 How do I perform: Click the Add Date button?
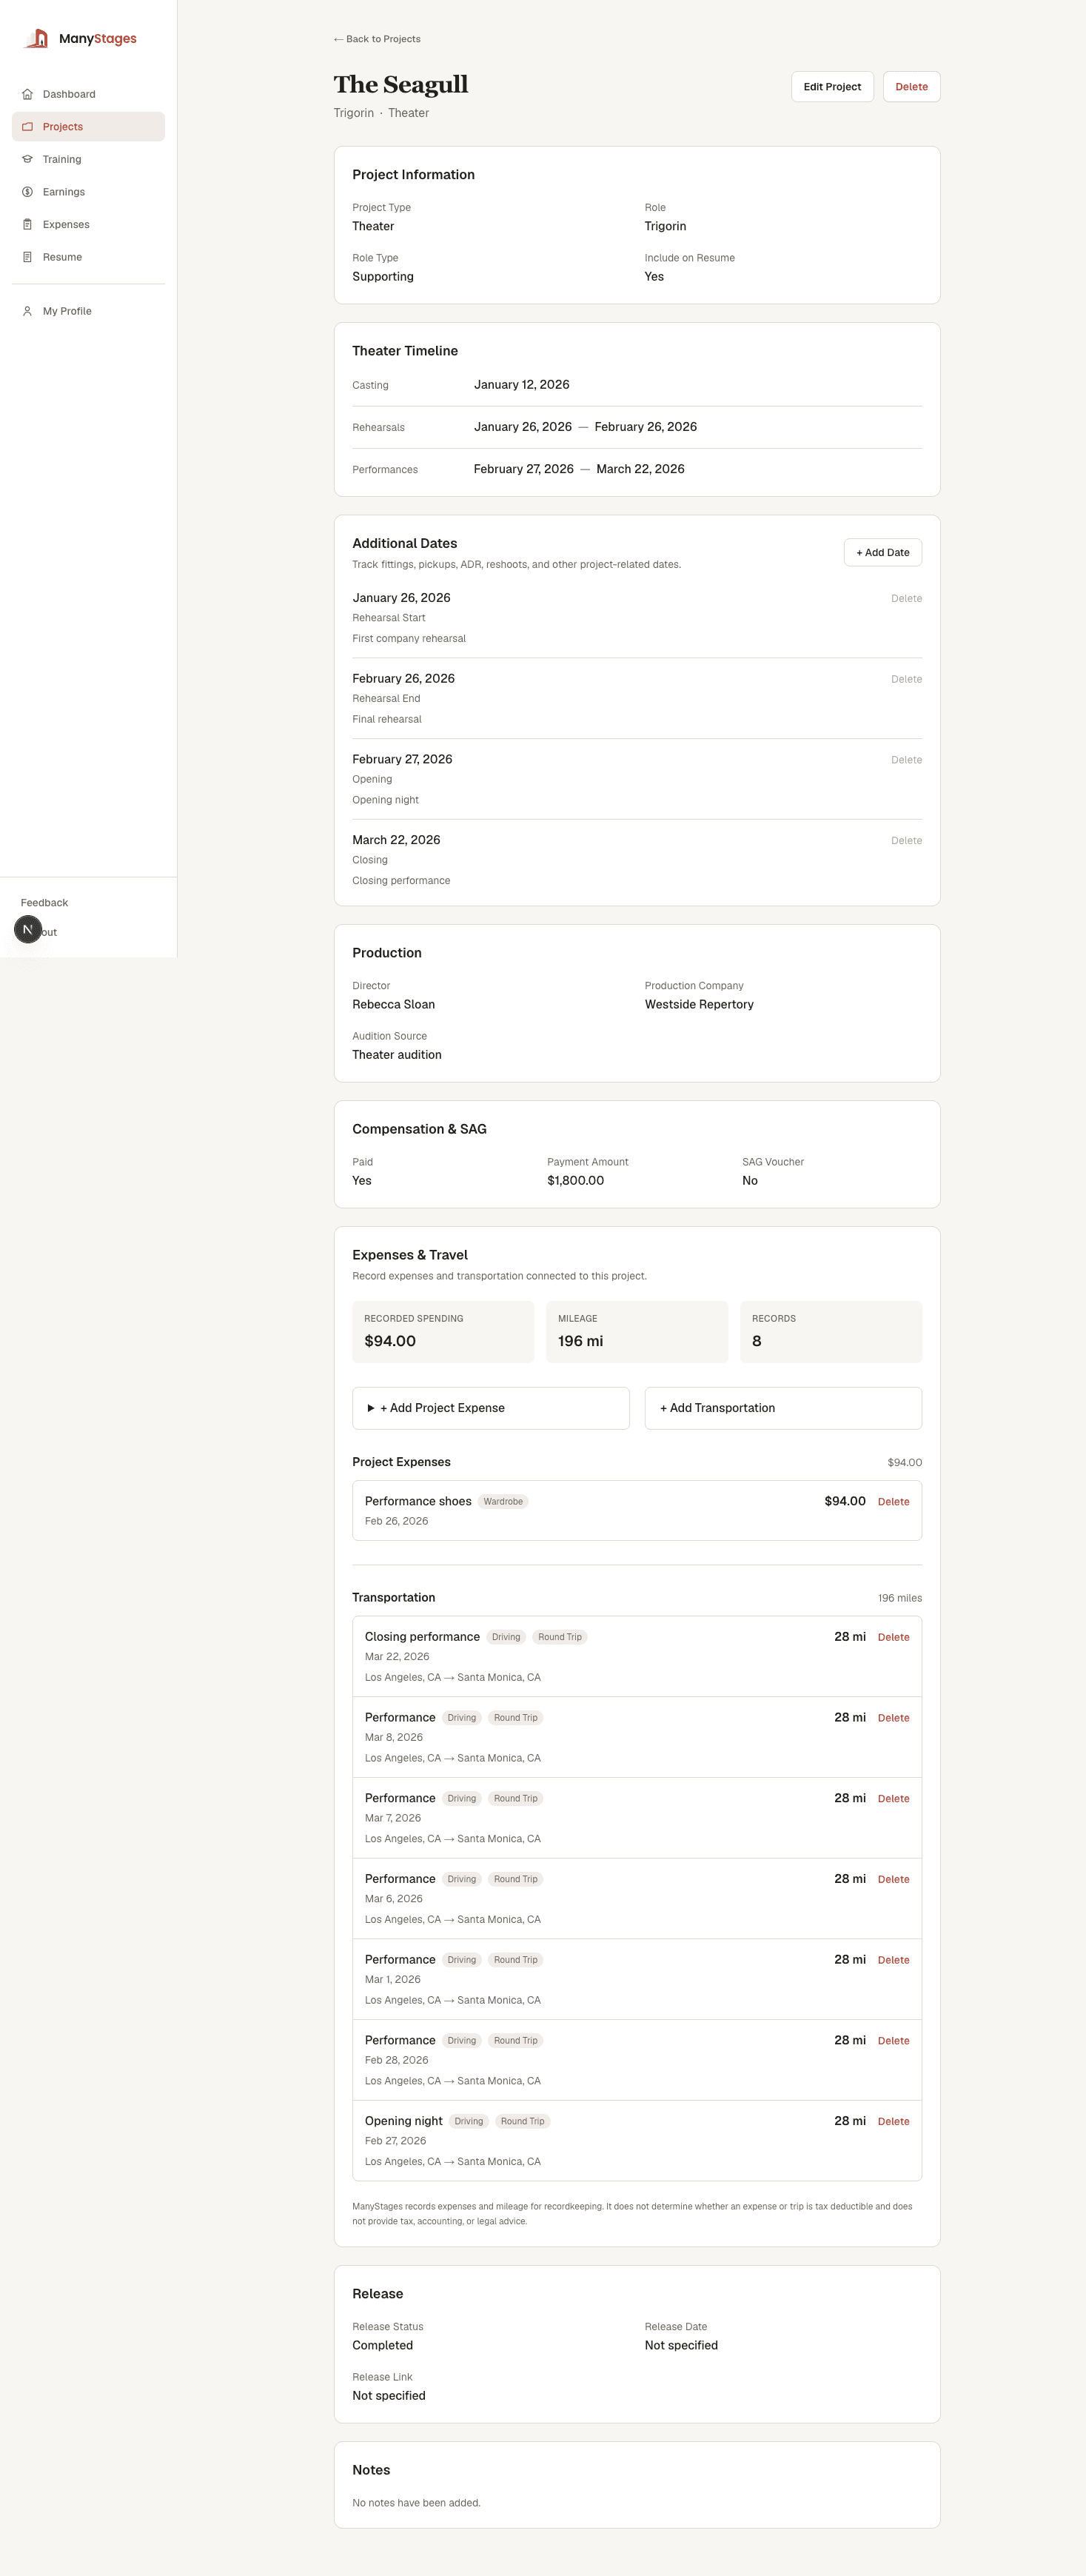click(x=882, y=552)
